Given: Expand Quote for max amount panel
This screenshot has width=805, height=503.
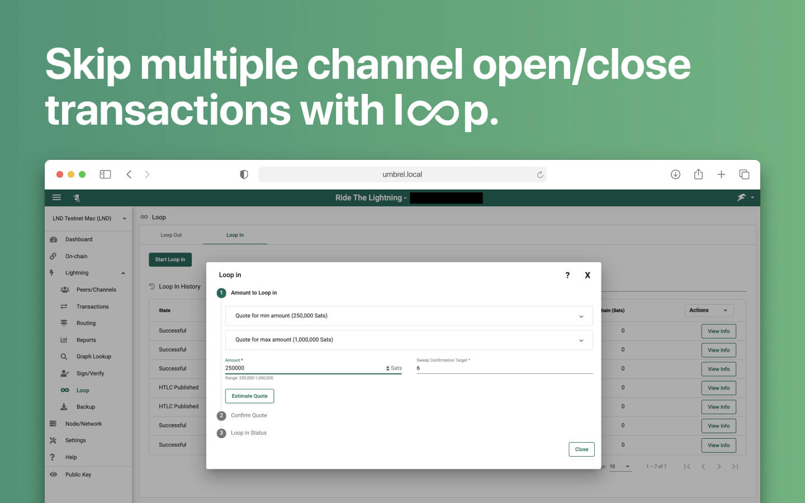Looking at the screenshot, I should point(409,340).
